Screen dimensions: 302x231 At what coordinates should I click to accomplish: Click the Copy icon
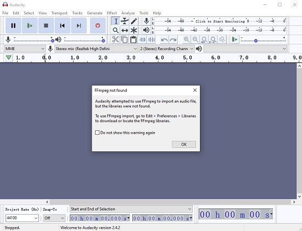pos(125,40)
